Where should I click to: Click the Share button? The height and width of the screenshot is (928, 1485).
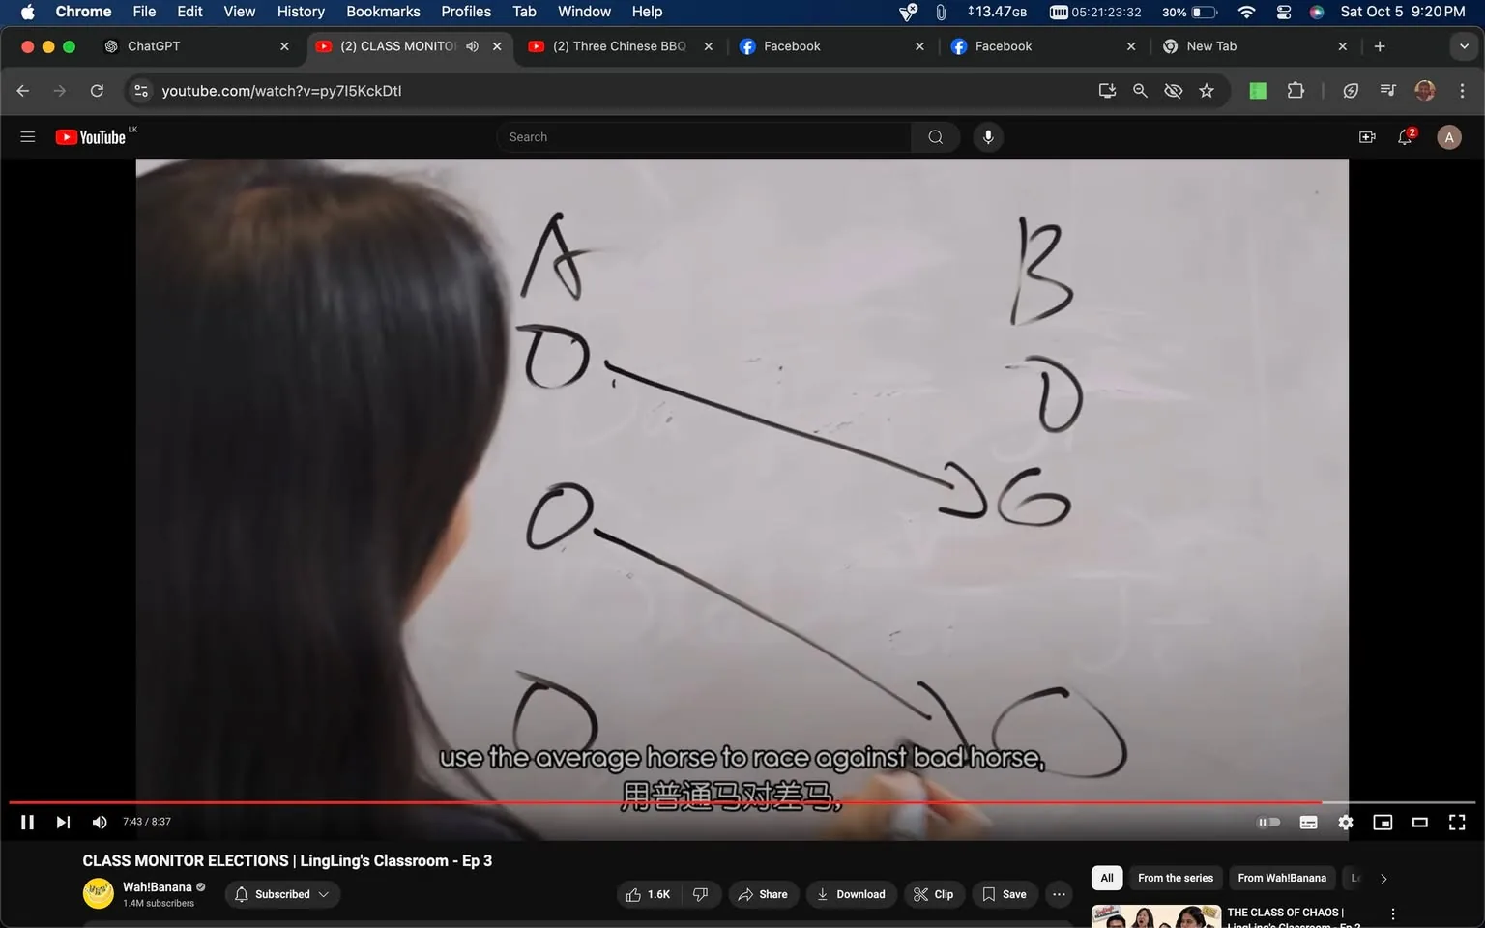[763, 894]
